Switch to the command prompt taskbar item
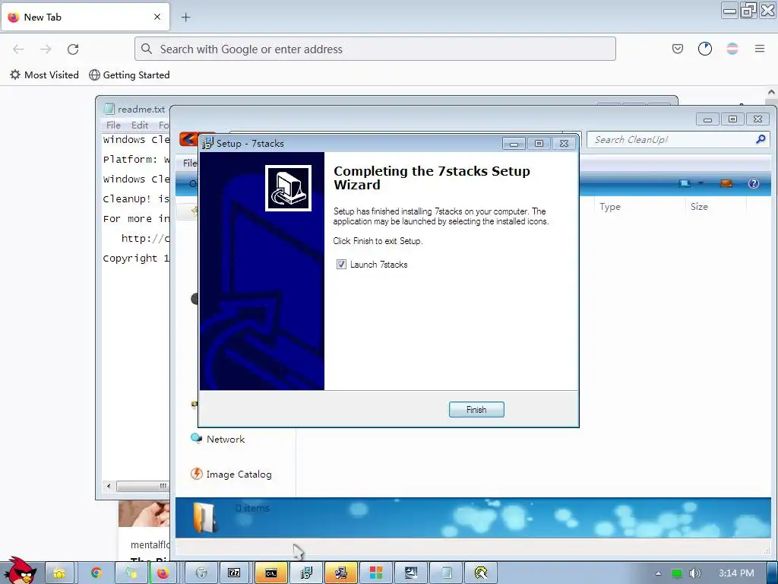The image size is (778, 584). tap(271, 573)
